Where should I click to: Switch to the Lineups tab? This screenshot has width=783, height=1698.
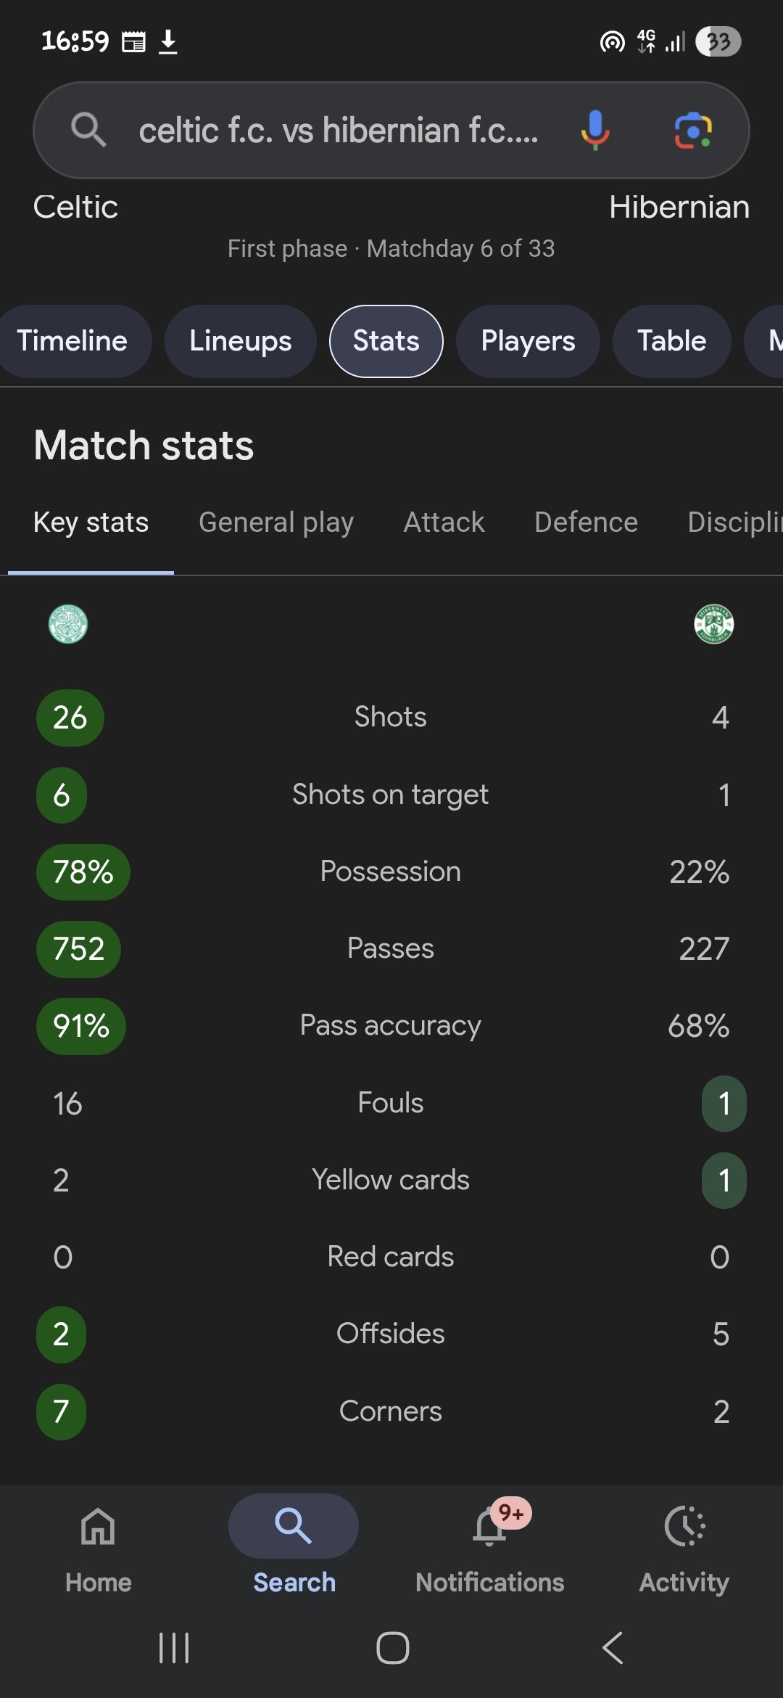click(x=240, y=341)
